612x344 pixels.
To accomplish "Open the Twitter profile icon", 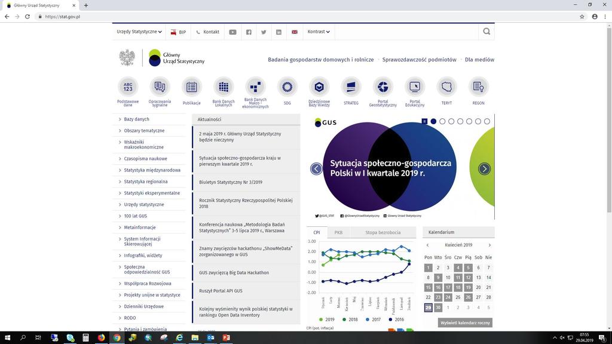I will [x=264, y=32].
